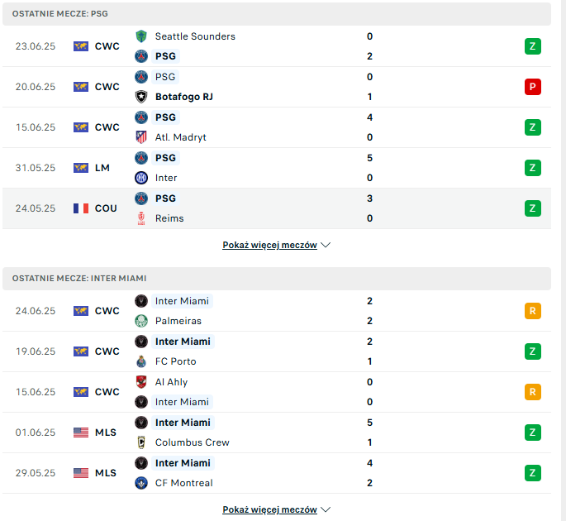Click green Z badge for Seattle Sounders match
Screen dimensions: 566x521
click(532, 46)
